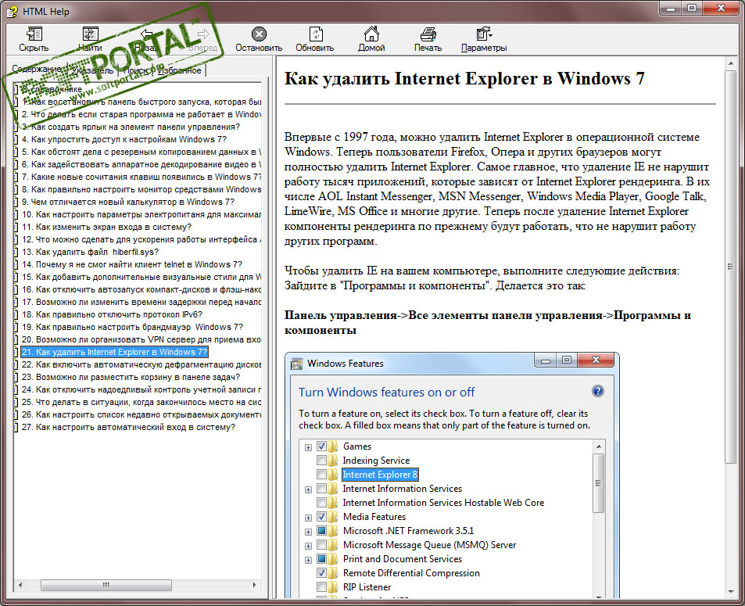Screen dimensions: 745x606
Task: Expand the Print and Document Services node
Action: coord(308,560)
